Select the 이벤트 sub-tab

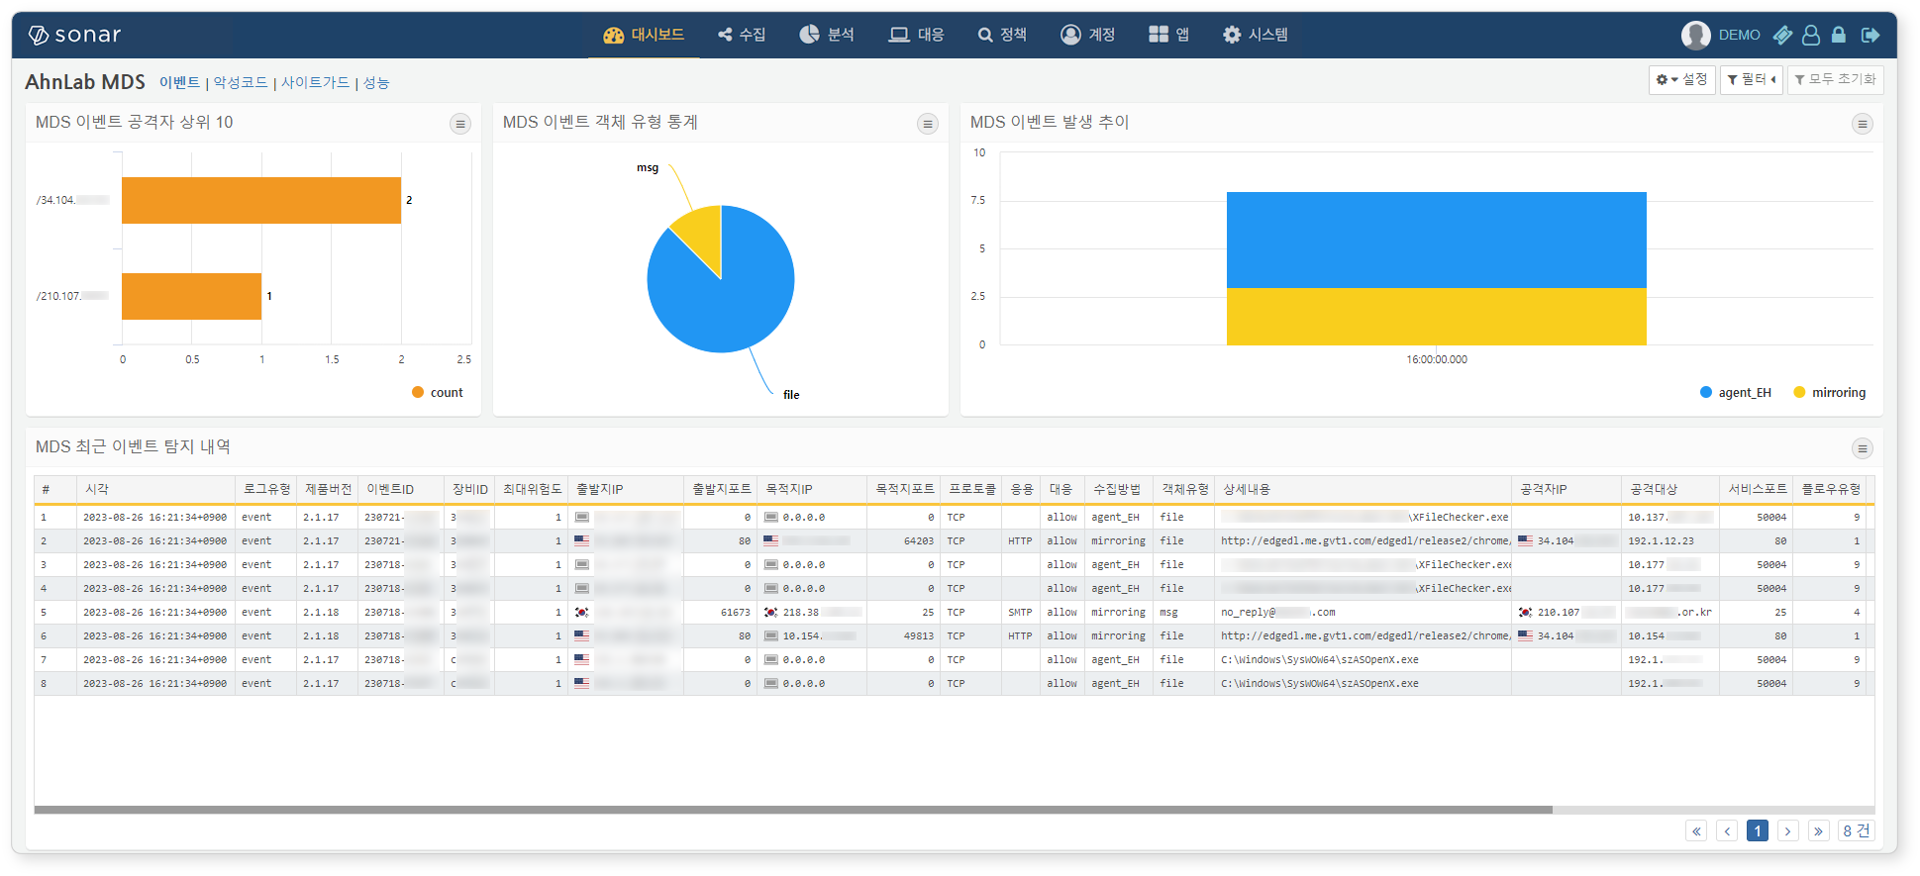(179, 82)
